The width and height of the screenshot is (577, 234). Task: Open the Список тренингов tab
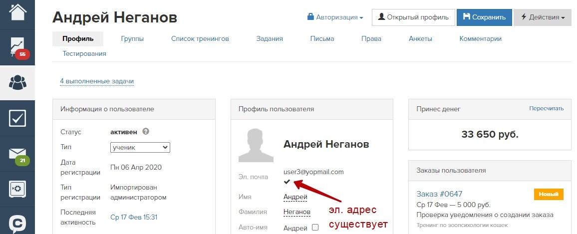(200, 38)
